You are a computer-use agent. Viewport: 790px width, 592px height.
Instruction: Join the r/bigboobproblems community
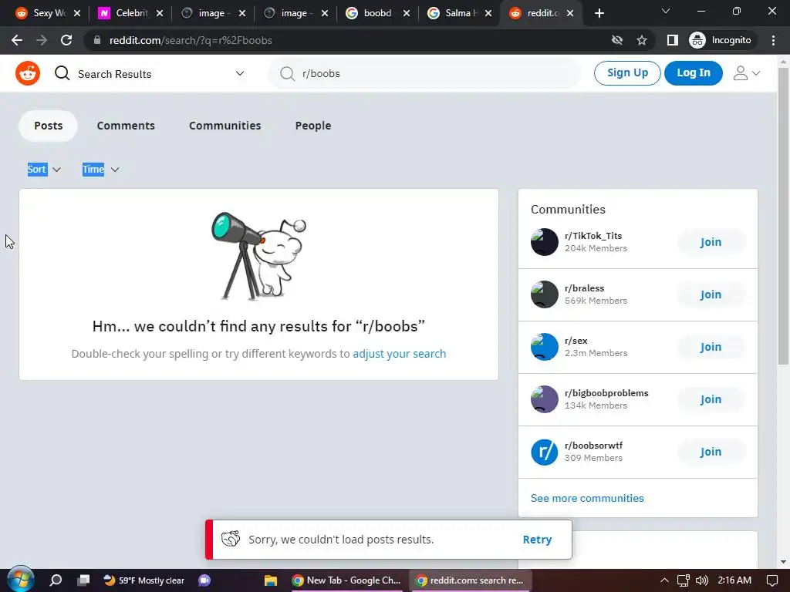pyautogui.click(x=711, y=399)
